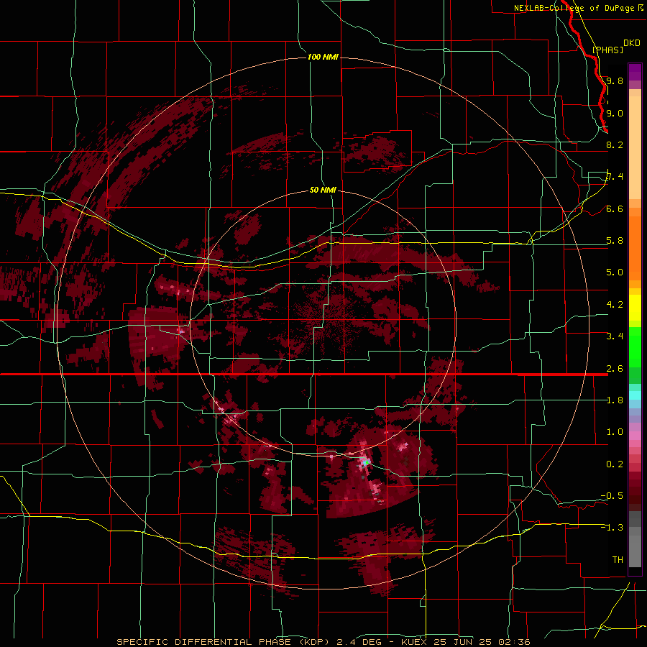Screen dimensions: 647x647
Task: Click the green high-KDP pixel in storm core
Action: [x=366, y=464]
